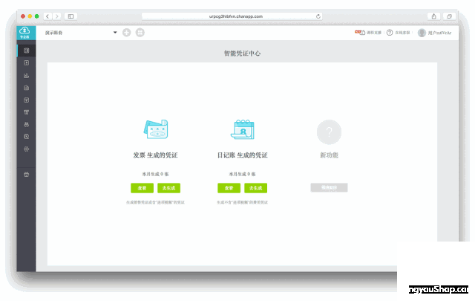Click 查看 under 发票 生成的凭证
Image resolution: width=475 pixels, height=301 pixels.
[142, 188]
